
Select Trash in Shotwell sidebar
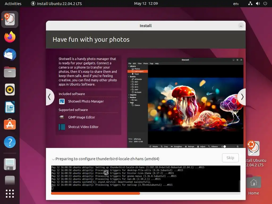(135, 74)
